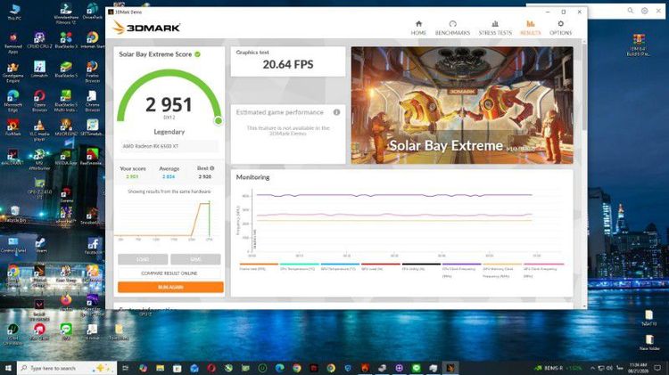Toggle the GPU Temperature legend series
The height and width of the screenshot is (375, 669).
[340, 267]
